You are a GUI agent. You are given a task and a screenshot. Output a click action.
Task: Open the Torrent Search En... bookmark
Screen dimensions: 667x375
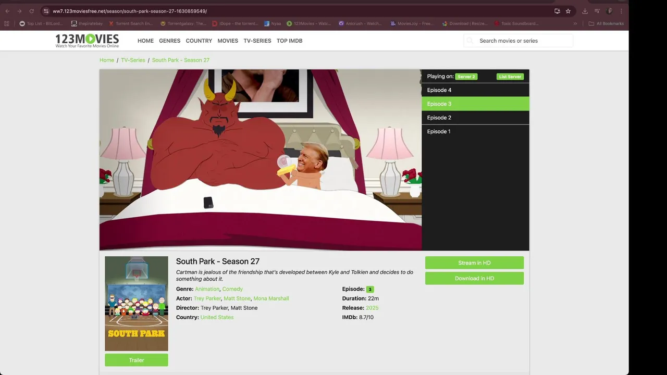point(130,23)
